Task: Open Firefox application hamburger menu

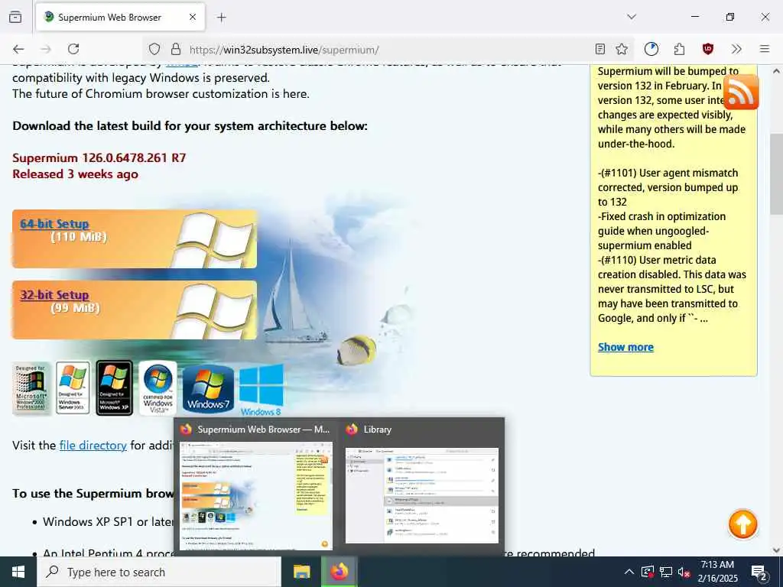Action: 765,49
